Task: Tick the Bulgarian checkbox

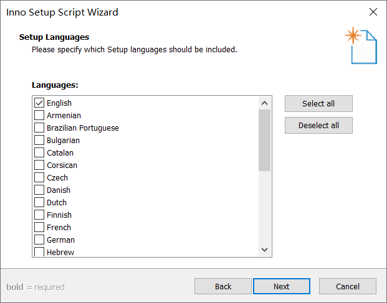Action: point(39,140)
